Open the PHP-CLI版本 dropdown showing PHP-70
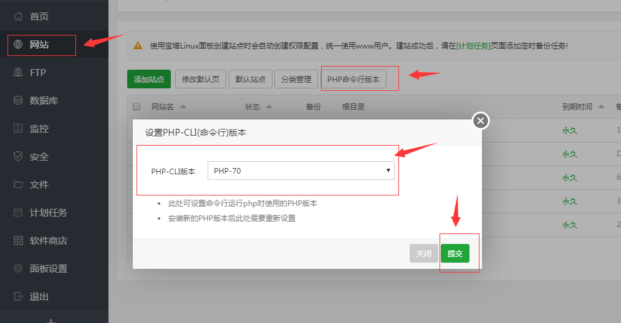The image size is (621, 323). [x=301, y=171]
